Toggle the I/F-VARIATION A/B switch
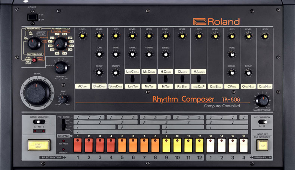 tap(262, 122)
